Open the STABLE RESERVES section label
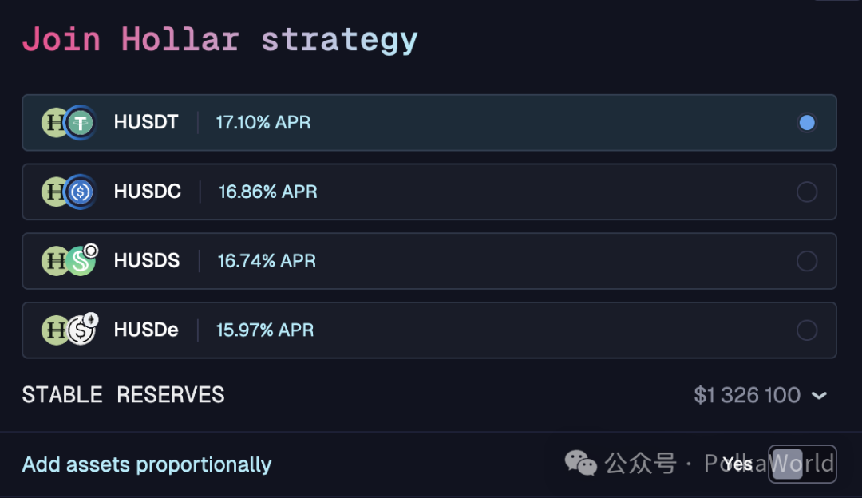The image size is (862, 498). click(x=123, y=395)
